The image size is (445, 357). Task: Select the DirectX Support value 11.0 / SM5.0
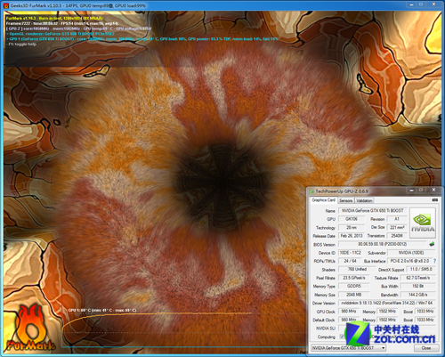click(x=421, y=269)
